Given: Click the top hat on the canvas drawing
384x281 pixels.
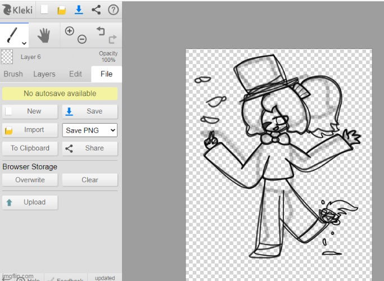Looking at the screenshot, I should click(x=266, y=77).
